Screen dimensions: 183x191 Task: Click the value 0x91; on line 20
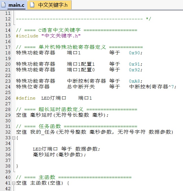pyautogui.click(x=136, y=64)
